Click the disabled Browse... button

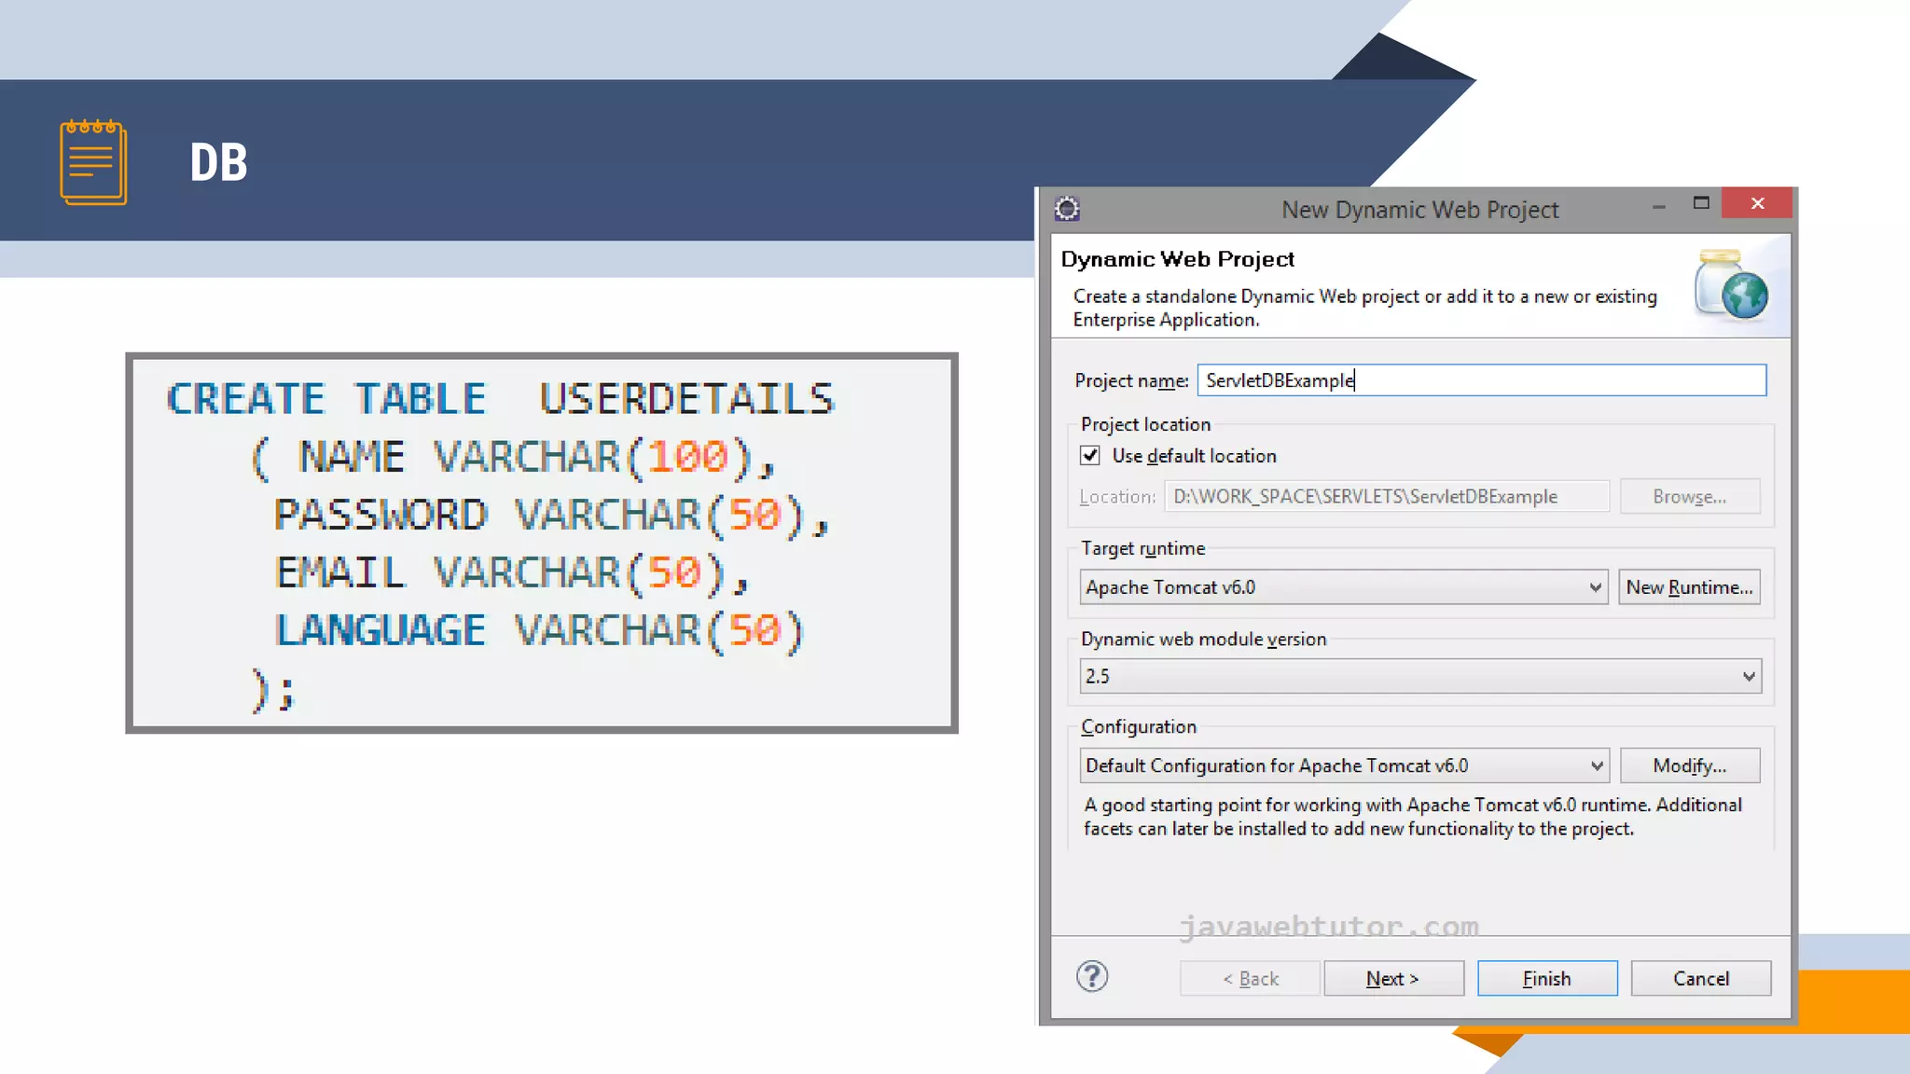point(1689,497)
